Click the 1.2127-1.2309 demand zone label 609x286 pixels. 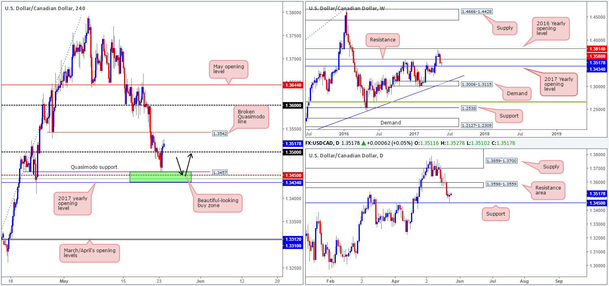(x=476, y=125)
